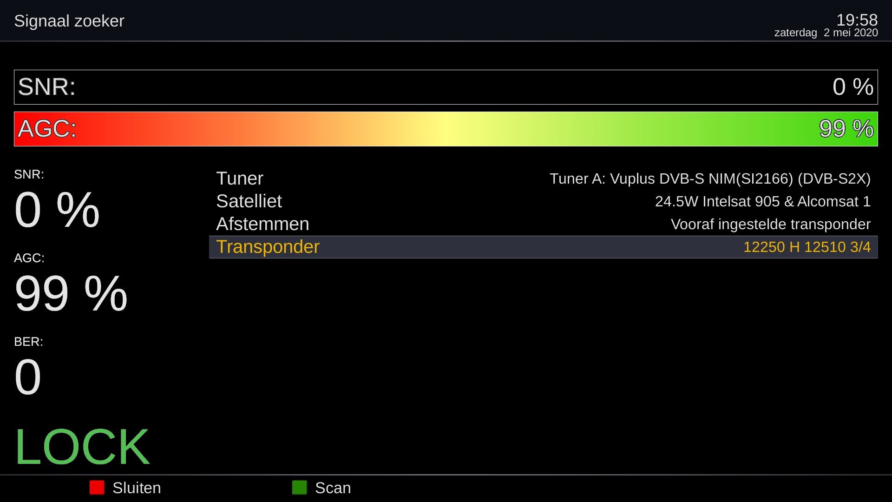This screenshot has height=502, width=892.
Task: Click the green LOCK status indicator
Action: coord(82,447)
